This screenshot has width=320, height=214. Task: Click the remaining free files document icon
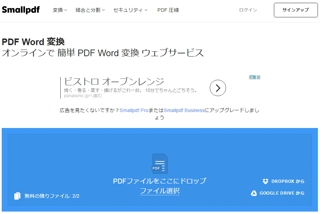pos(17,196)
